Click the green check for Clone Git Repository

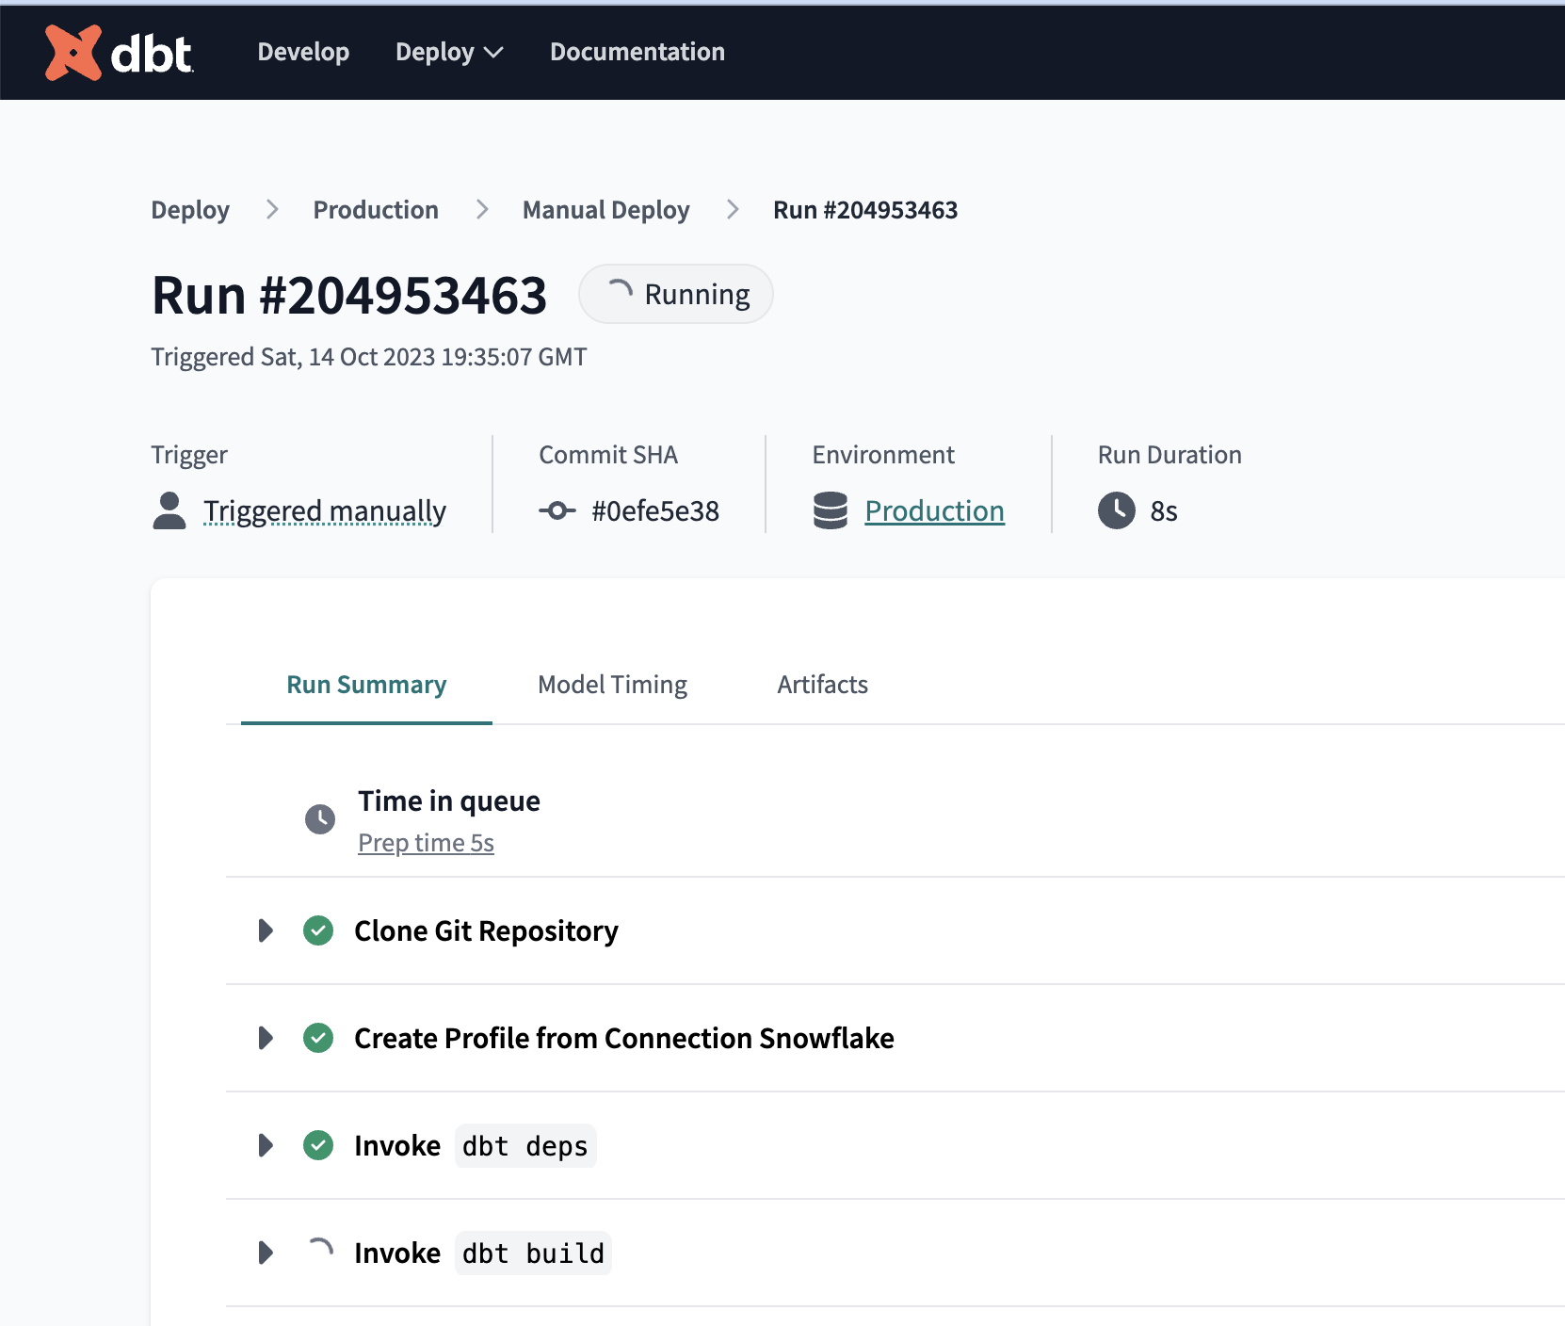click(318, 930)
